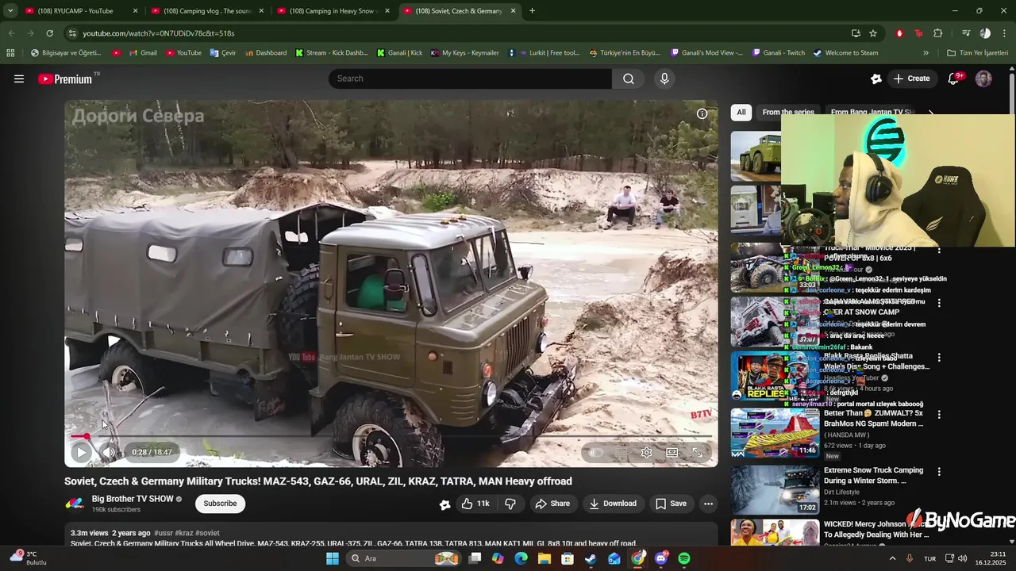Open YouTube notifications bell
1016x571 pixels.
coord(955,79)
